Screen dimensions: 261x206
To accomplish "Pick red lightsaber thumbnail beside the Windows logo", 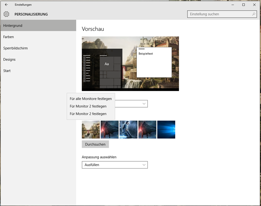I will [147, 130].
